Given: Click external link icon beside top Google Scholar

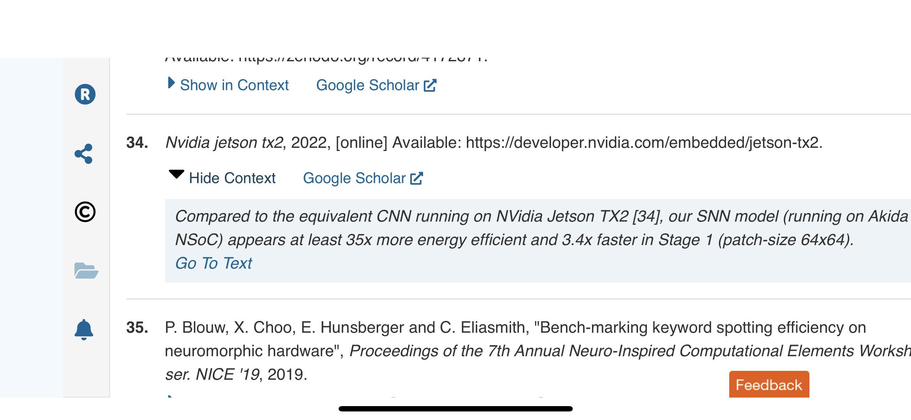Looking at the screenshot, I should pyautogui.click(x=430, y=85).
